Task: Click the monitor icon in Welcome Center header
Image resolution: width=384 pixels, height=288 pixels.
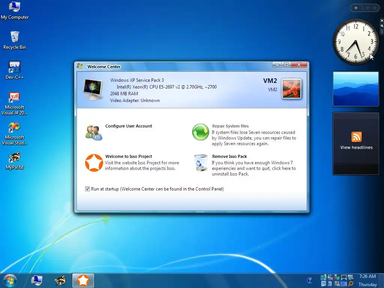Action: [93, 89]
